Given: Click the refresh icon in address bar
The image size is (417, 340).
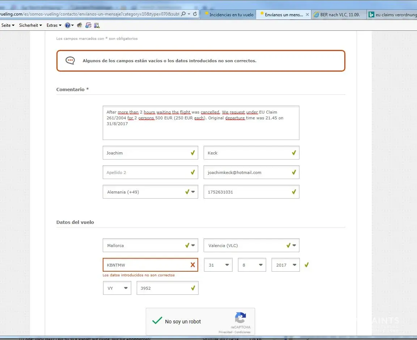Looking at the screenshot, I should (x=195, y=14).
